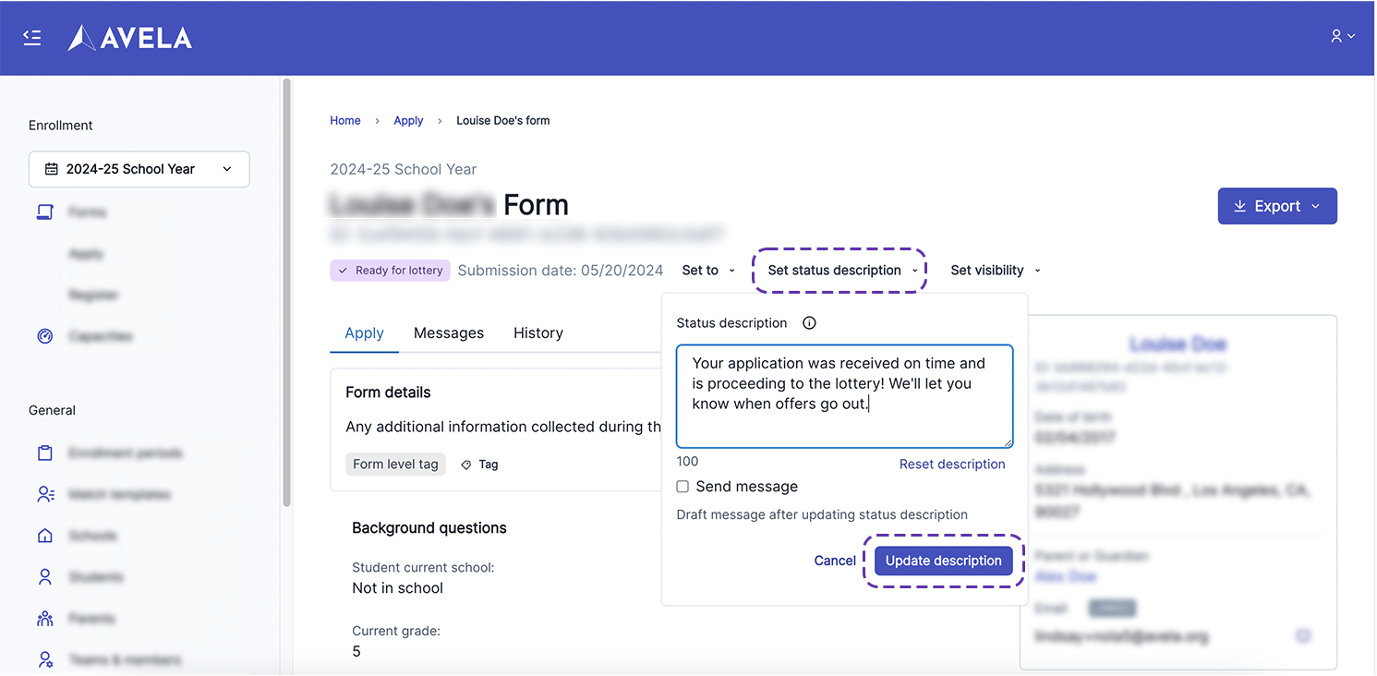This screenshot has height=676, width=1377.
Task: Open the user account menu icon
Action: point(1342,36)
